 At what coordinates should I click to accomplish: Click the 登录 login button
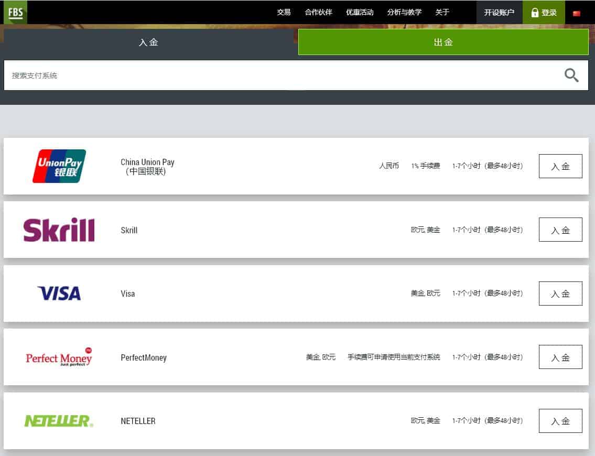coord(544,12)
